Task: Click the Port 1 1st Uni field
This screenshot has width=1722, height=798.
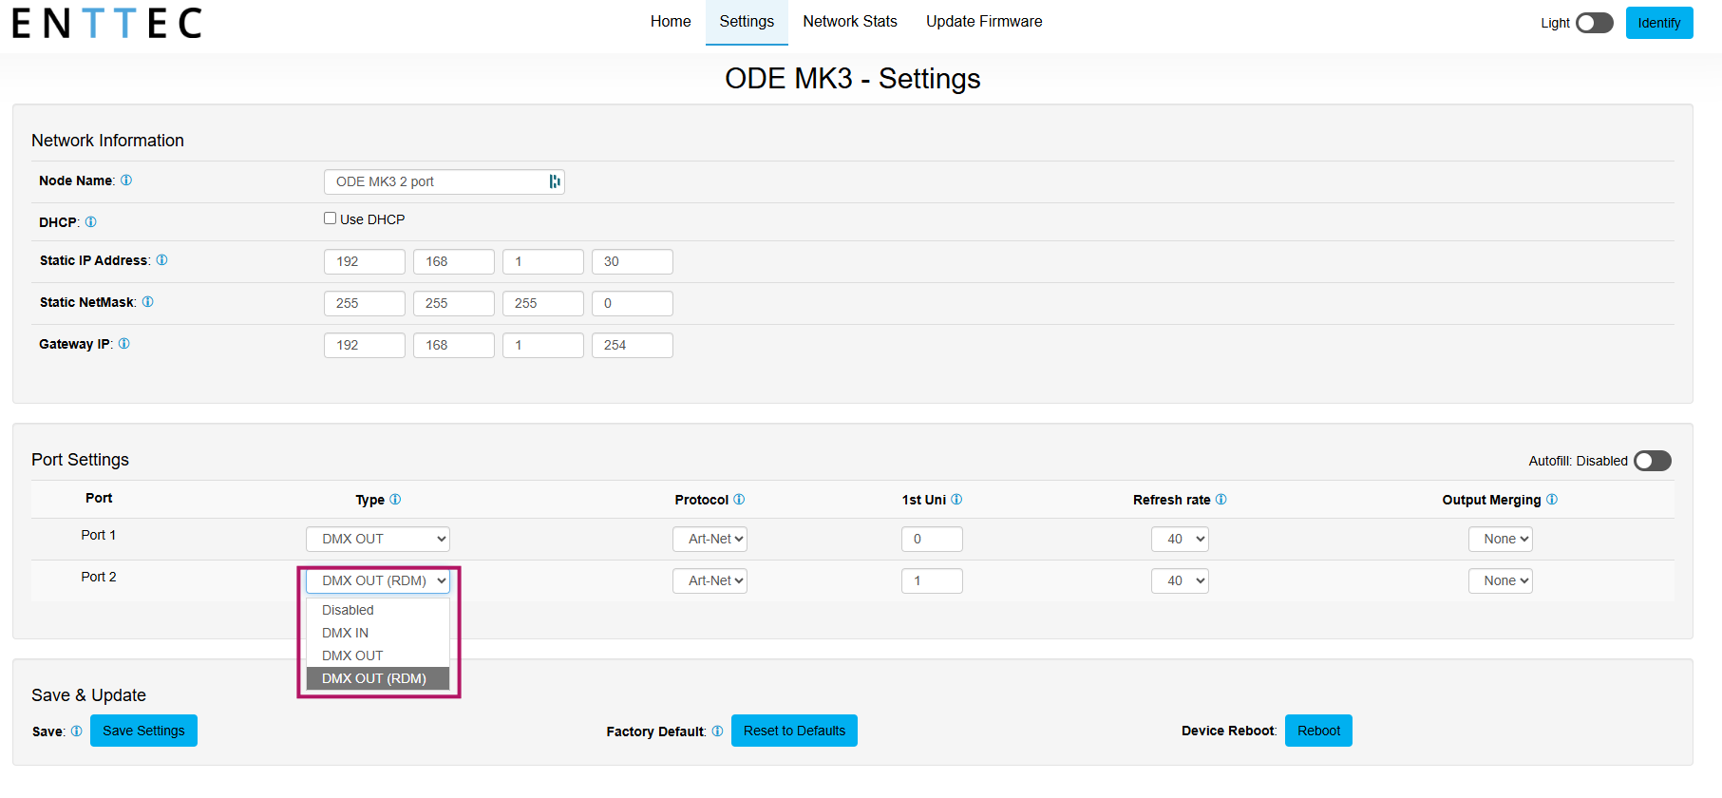Action: tap(932, 539)
